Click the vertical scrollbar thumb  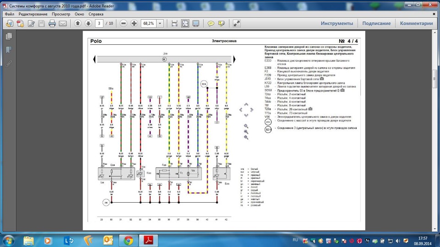[x=434, y=79]
